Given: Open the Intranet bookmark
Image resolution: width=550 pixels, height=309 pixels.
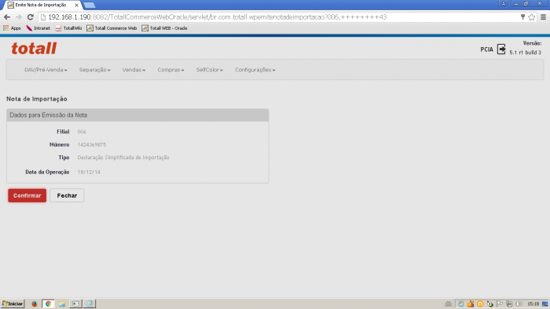Looking at the screenshot, I should [38, 28].
